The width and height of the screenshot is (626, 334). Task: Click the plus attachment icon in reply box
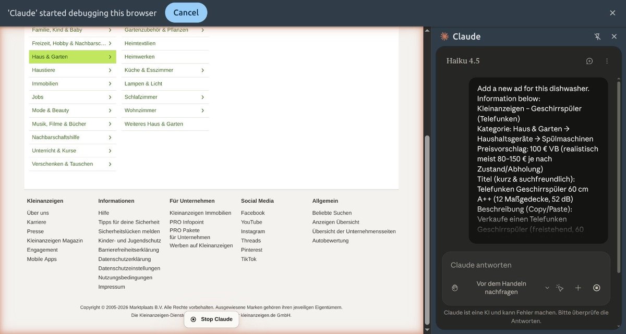pyautogui.click(x=578, y=288)
